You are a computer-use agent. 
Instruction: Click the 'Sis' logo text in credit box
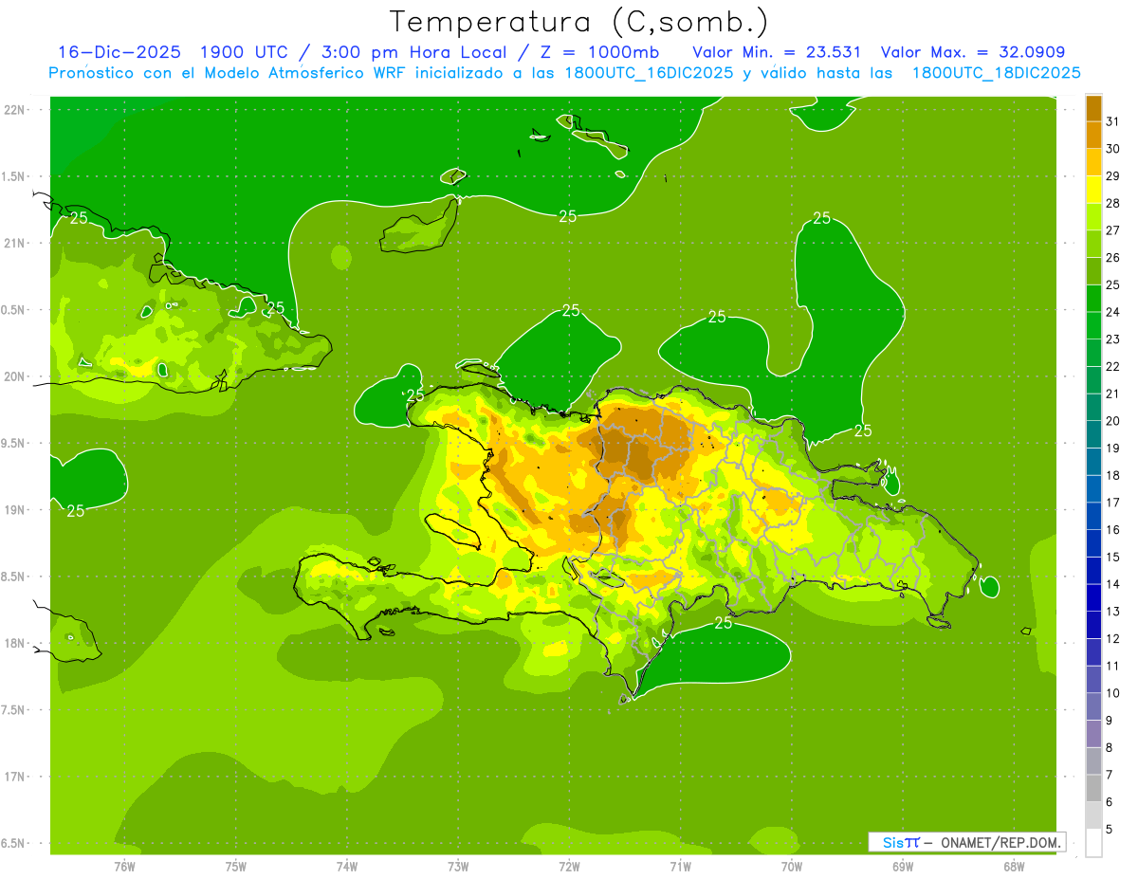click(x=893, y=842)
